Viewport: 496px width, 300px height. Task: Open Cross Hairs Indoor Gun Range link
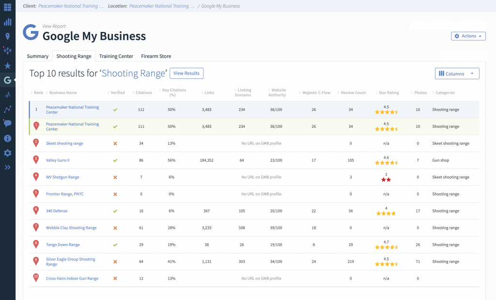click(x=72, y=279)
